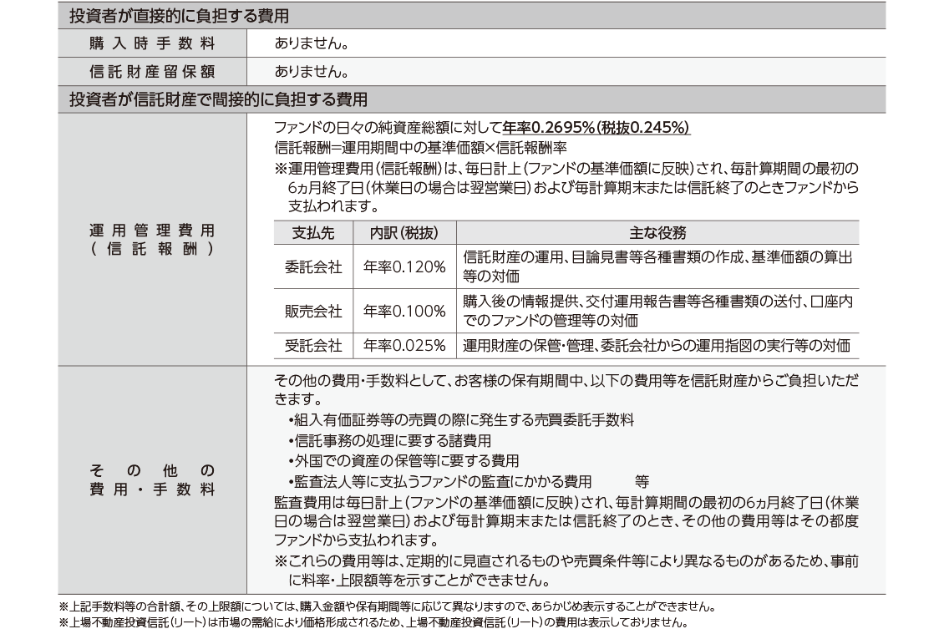
Task: Click the 内訳(税抜) column header
Action: click(x=404, y=232)
